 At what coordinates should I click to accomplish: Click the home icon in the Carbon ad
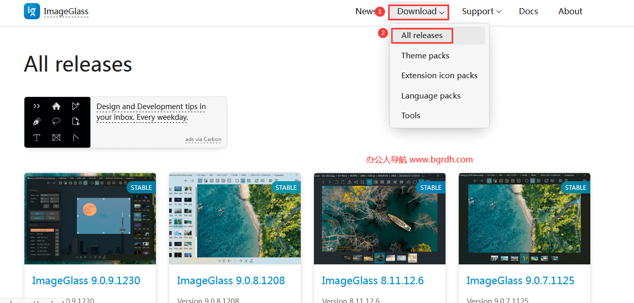(56, 106)
